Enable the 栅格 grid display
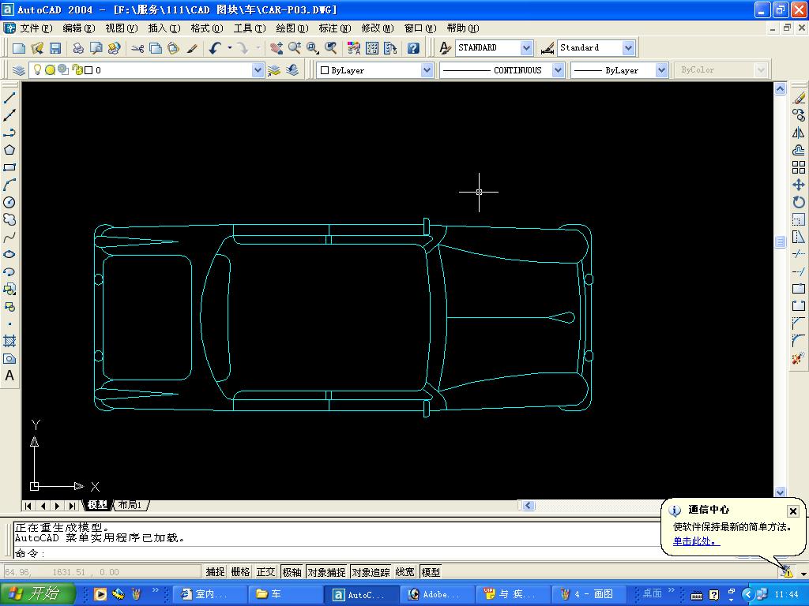Image resolution: width=809 pixels, height=606 pixels. pyautogui.click(x=240, y=572)
